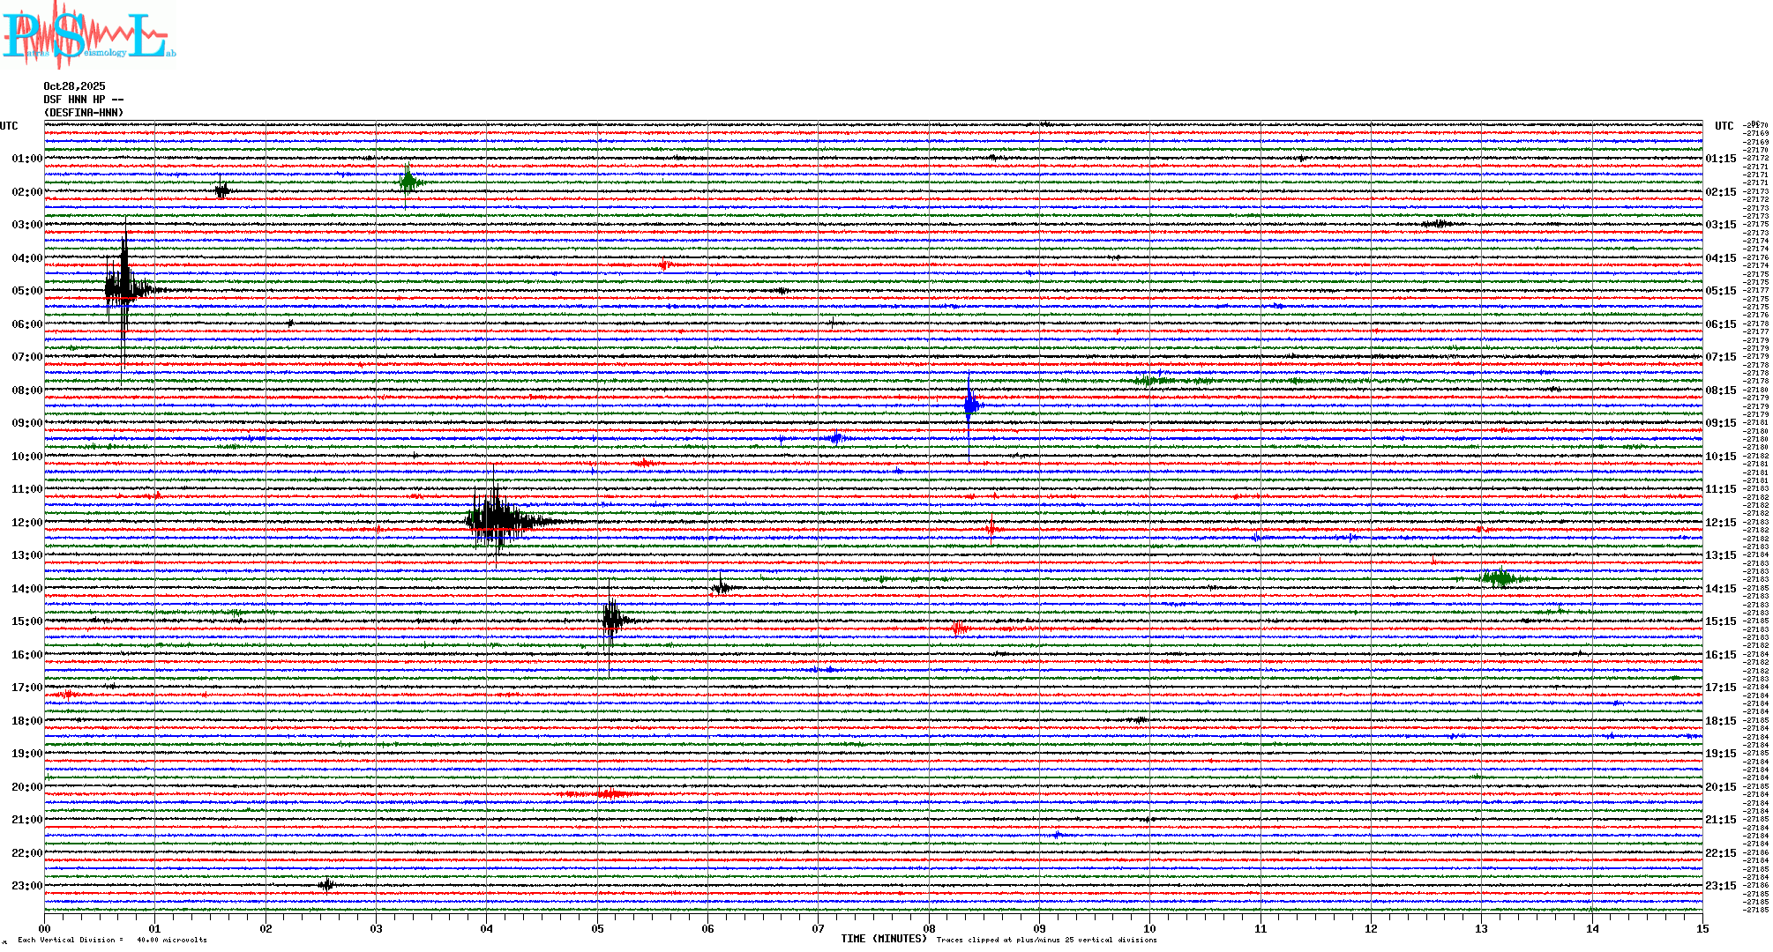Click the green event near minute 13
Screen dimensions: 1773x952
[x=1500, y=578]
